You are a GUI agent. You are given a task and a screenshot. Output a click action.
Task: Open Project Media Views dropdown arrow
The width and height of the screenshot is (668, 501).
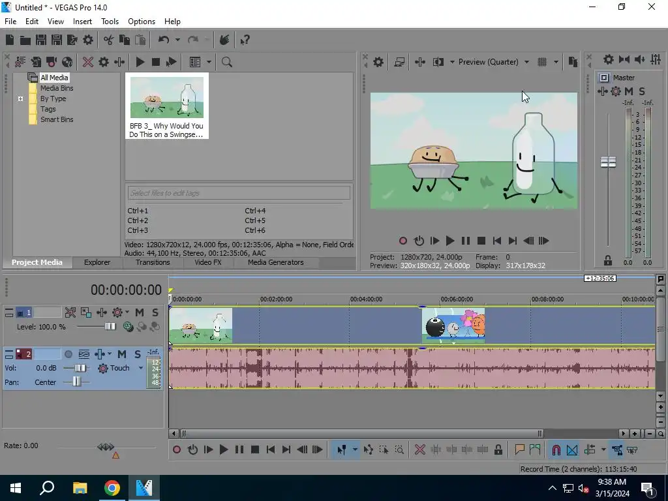click(x=209, y=62)
